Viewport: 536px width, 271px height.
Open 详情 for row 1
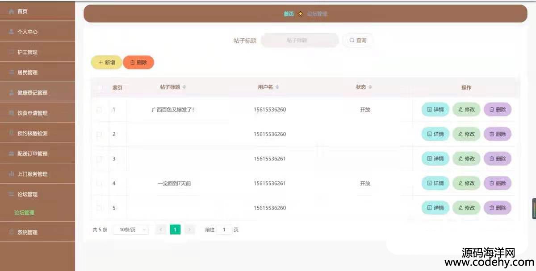tap(435, 110)
